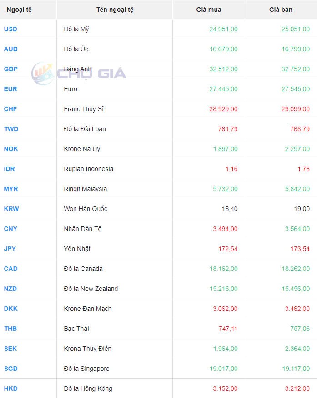Open the JPY currency link

pyautogui.click(x=10, y=249)
